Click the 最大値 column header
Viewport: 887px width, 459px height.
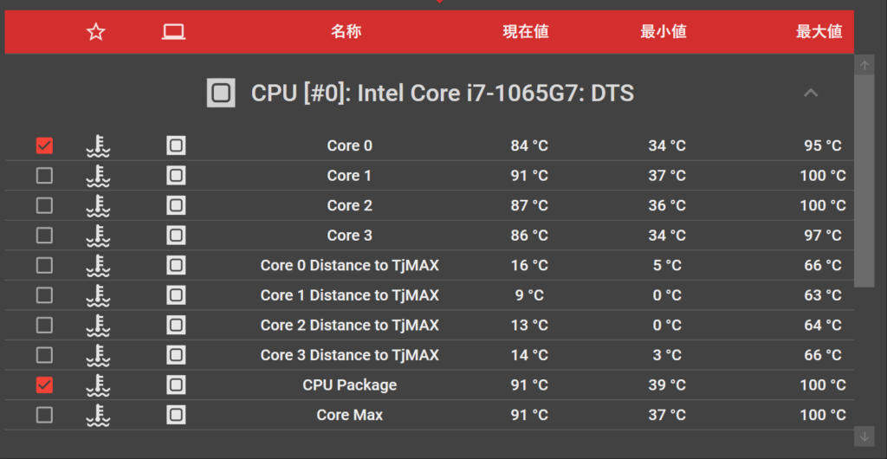pyautogui.click(x=819, y=32)
